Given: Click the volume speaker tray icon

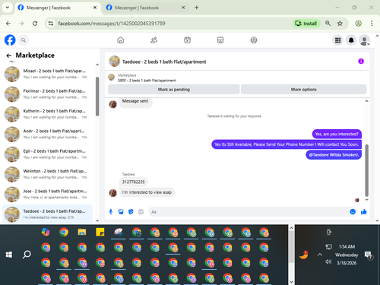Looking at the screenshot, I should point(328,261).
